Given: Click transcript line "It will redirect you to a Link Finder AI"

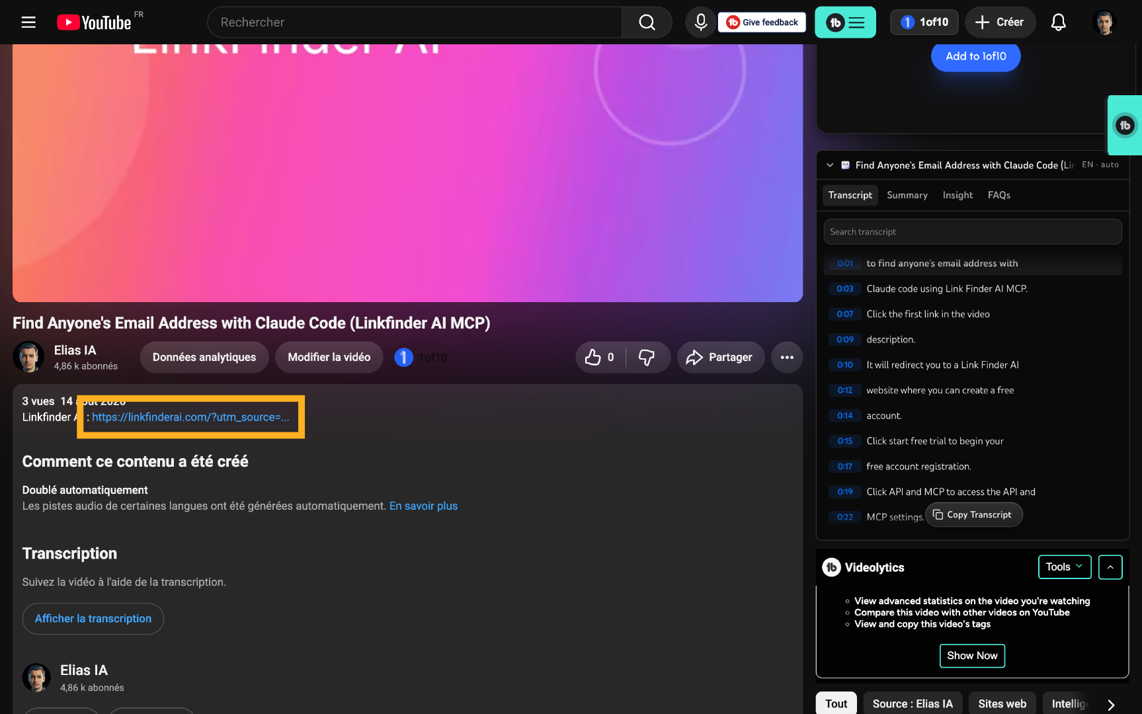Looking at the screenshot, I should [942, 365].
